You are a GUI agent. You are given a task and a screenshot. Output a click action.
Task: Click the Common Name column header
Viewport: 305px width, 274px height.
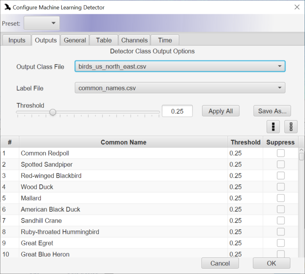pyautogui.click(x=124, y=142)
